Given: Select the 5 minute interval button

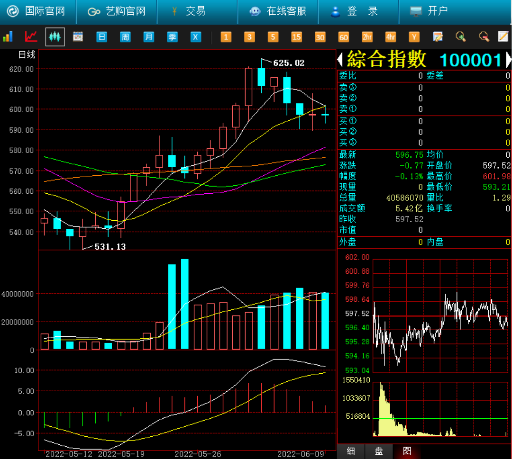Looking at the screenshot, I should [x=273, y=37].
